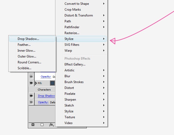Open Stylize under Photoshop Effects
Viewport: 174px width, 135px height.
pyautogui.click(x=81, y=111)
